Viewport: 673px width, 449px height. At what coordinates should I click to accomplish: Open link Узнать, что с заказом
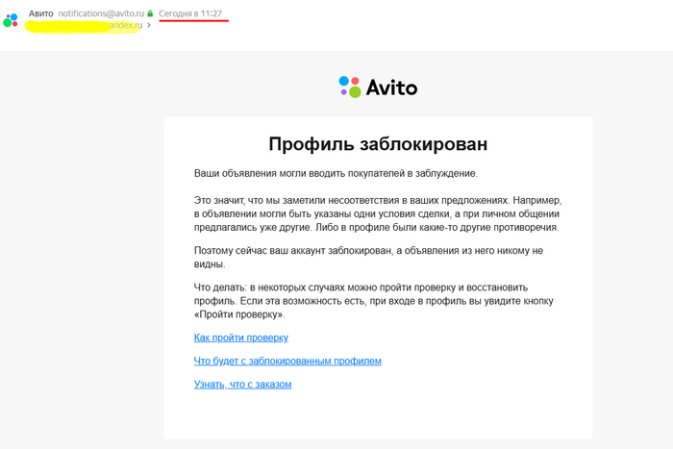[x=243, y=385]
